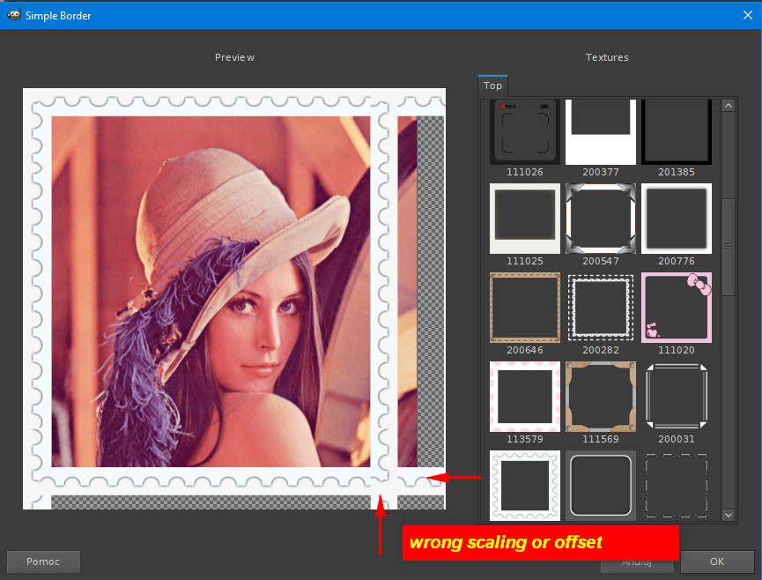
Task: Click the Pomoc help button
Action: click(43, 561)
